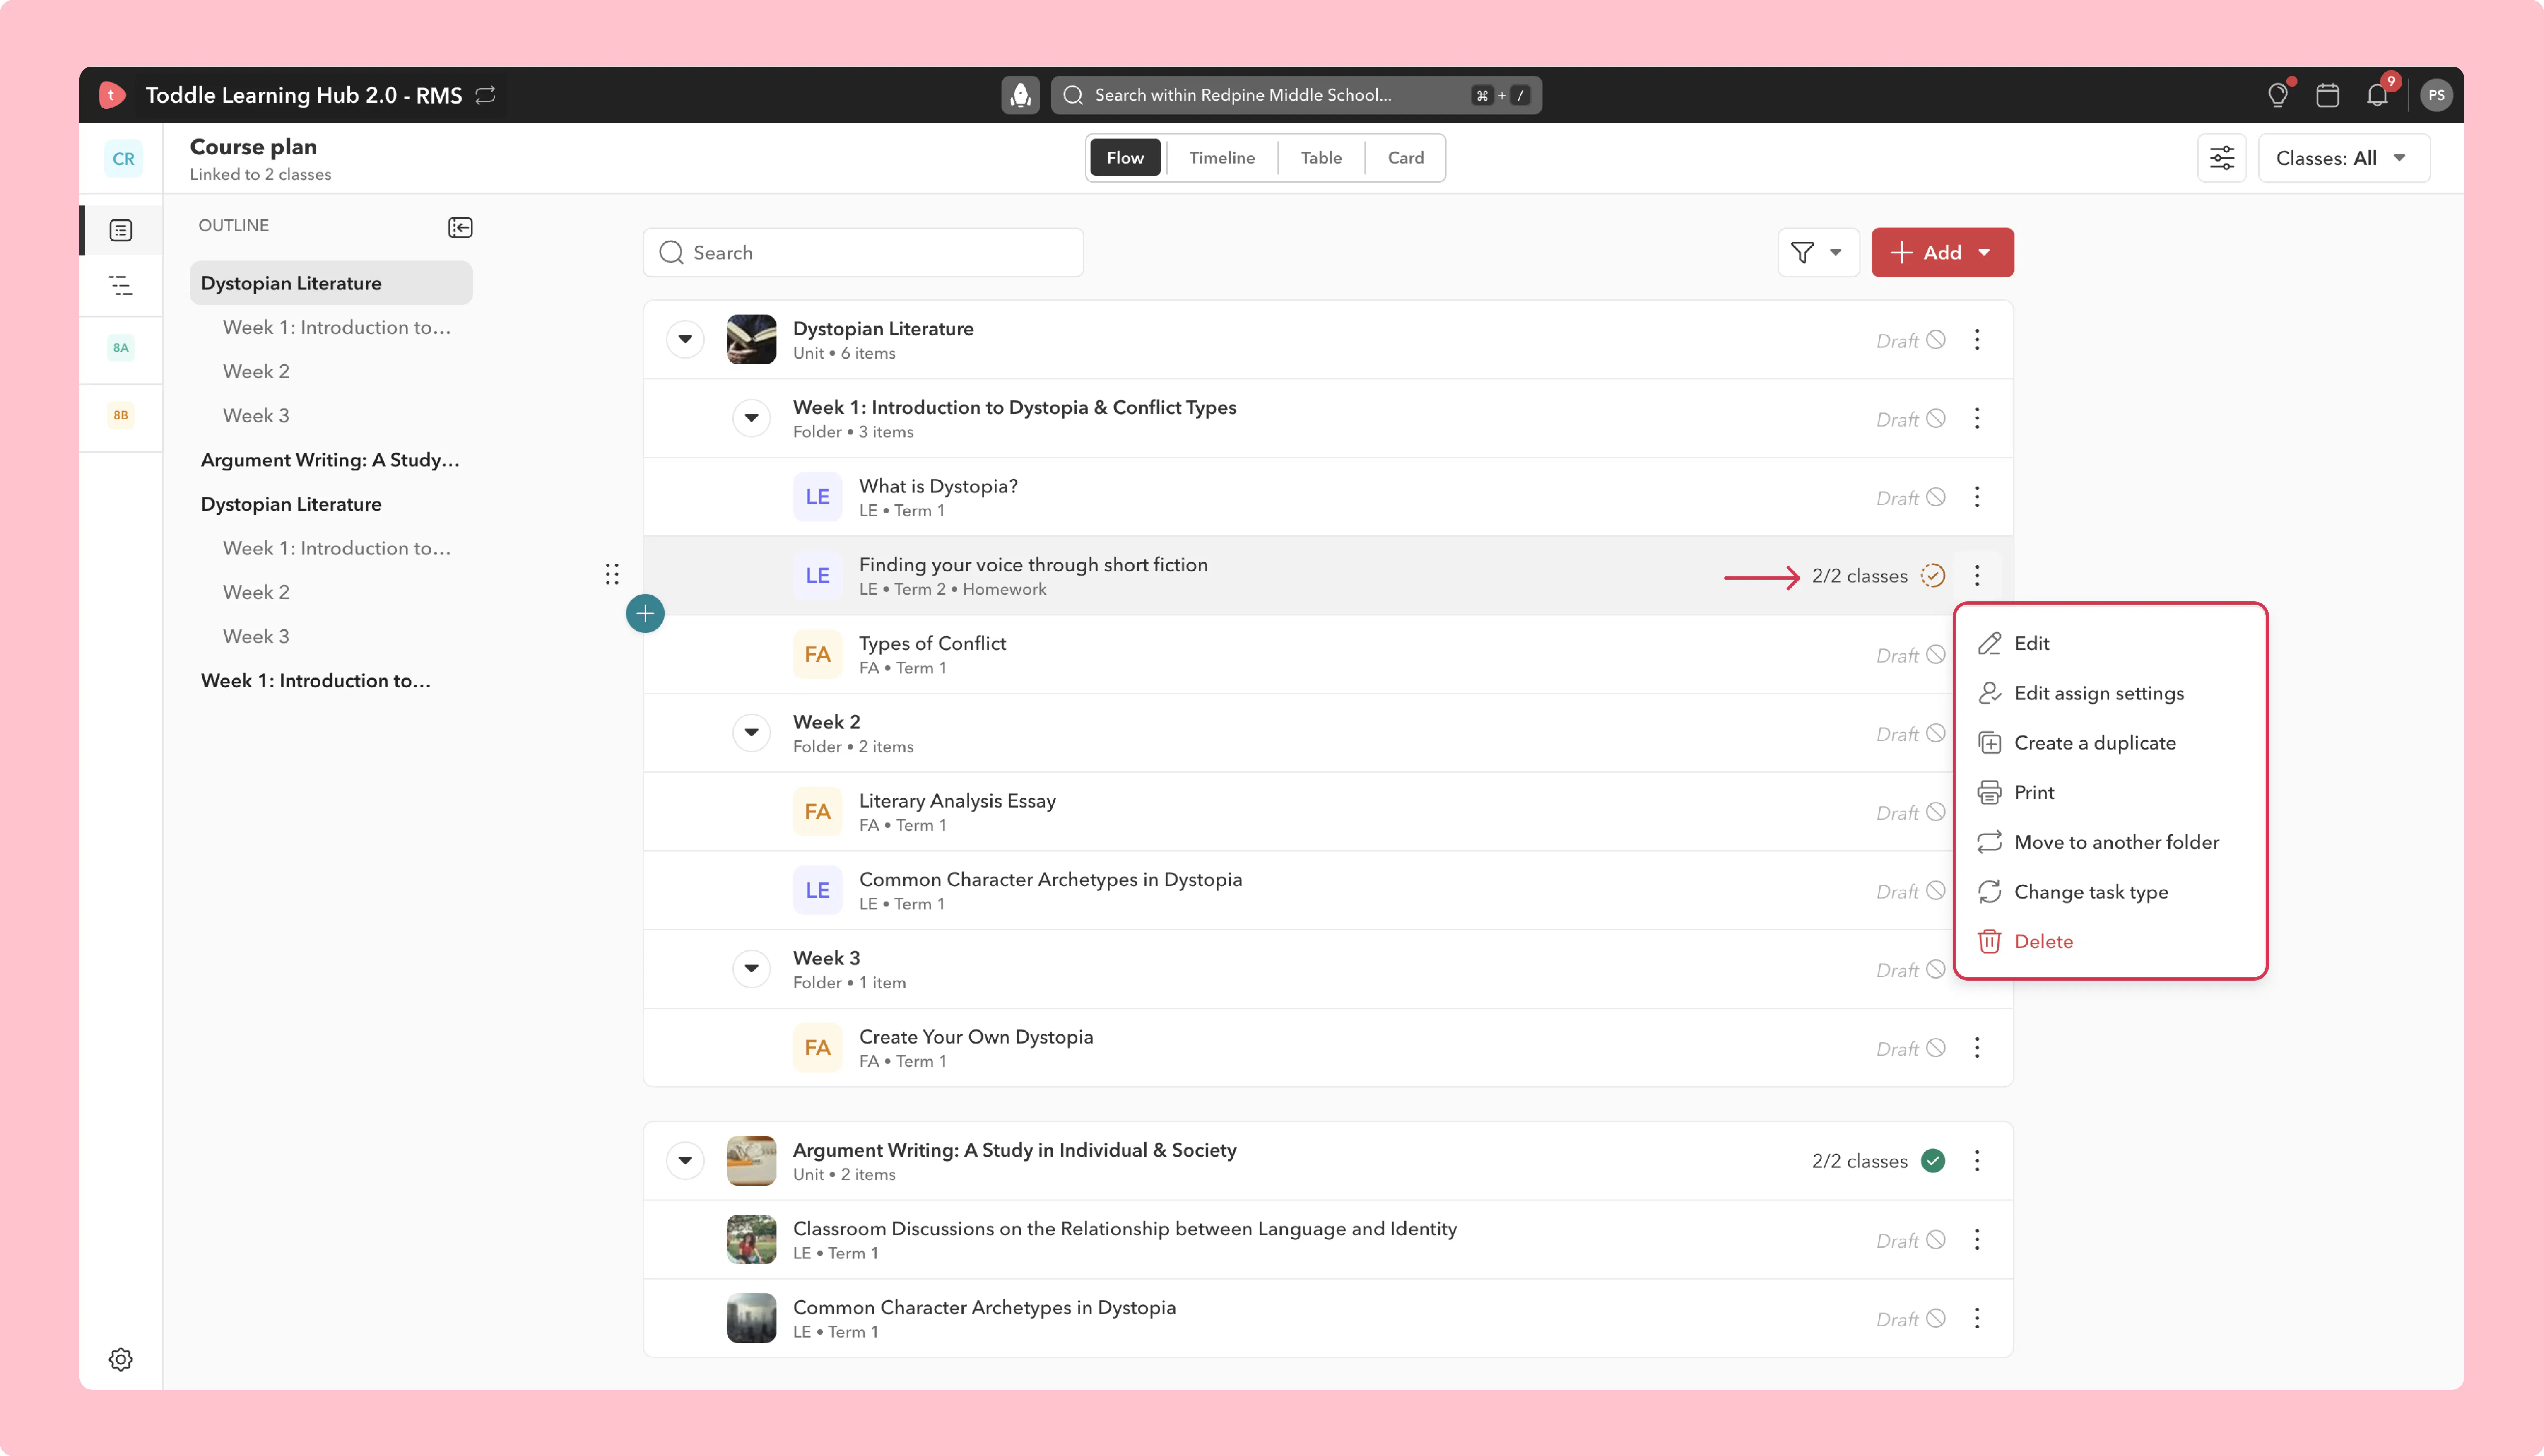Select the CR course icon in sidebar
Viewport: 2544px width, 1456px height.
tap(123, 159)
